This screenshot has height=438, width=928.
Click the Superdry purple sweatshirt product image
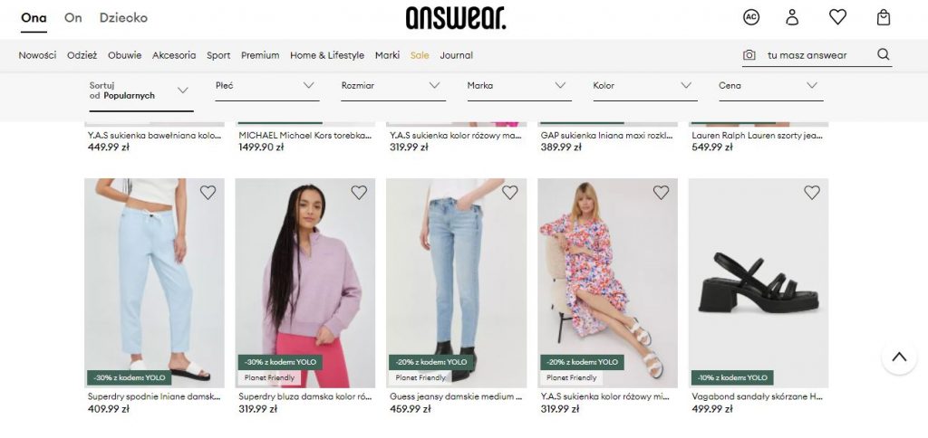pyautogui.click(x=304, y=282)
